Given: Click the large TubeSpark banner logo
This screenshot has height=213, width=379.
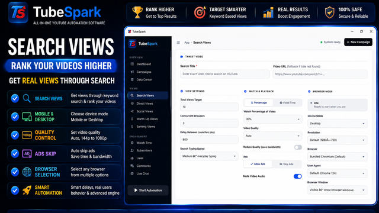Looking at the screenshot, I should [x=18, y=12].
